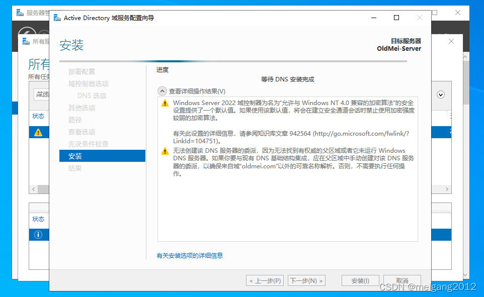
Task: Click the down arrow of Server Manager scrollbar
Action: [x=465, y=275]
